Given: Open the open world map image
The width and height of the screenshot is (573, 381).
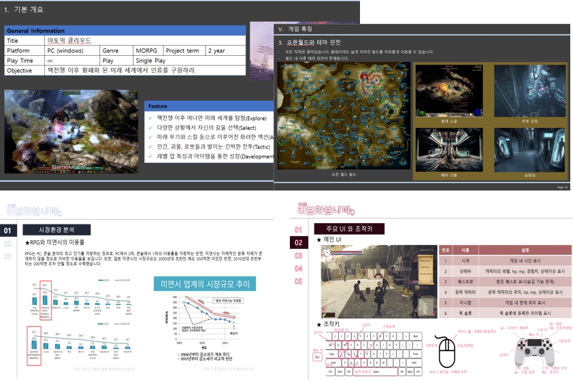Looking at the screenshot, I should click(x=343, y=120).
